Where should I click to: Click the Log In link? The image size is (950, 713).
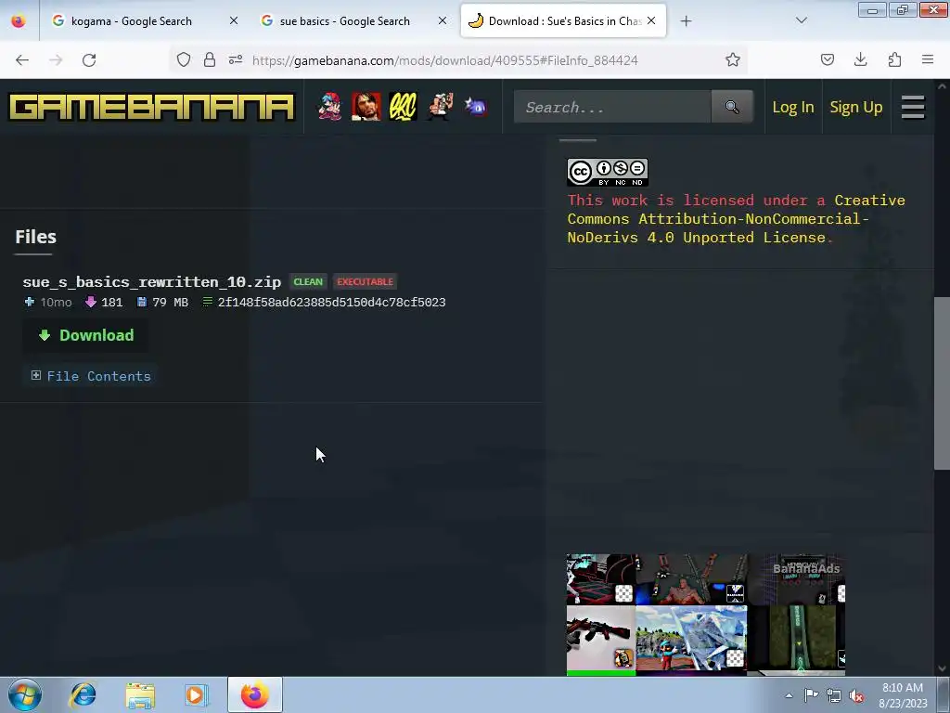pyautogui.click(x=792, y=108)
